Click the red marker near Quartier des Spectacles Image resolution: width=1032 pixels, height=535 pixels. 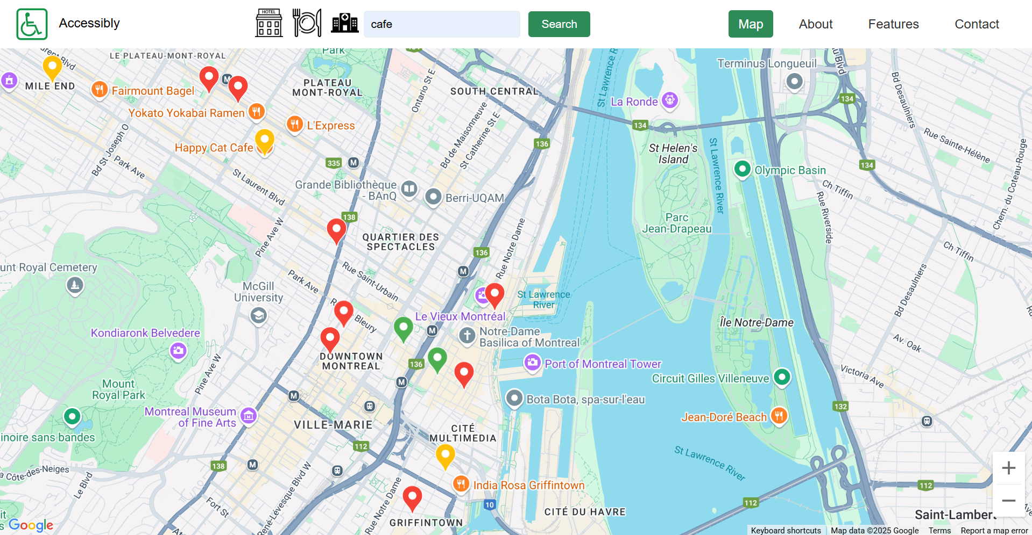coord(337,232)
